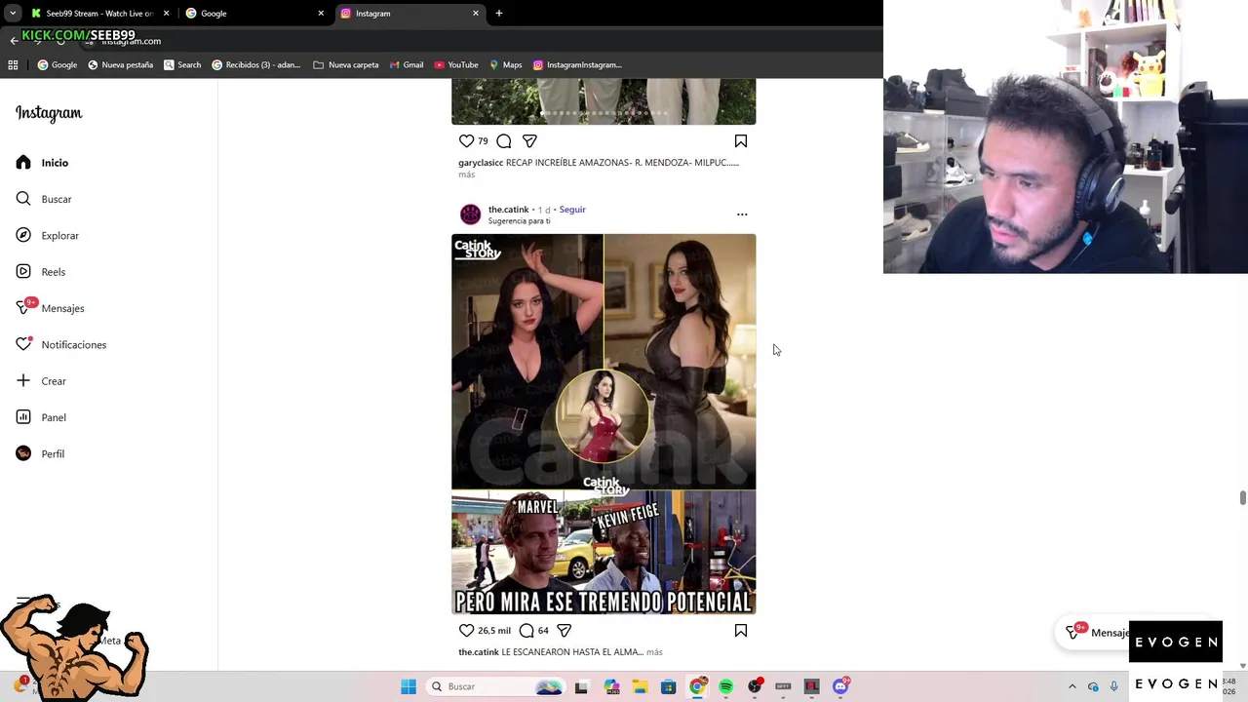Viewport: 1248px width, 702px height.
Task: Open the InstagramInstagram bookmark
Action: point(576,64)
